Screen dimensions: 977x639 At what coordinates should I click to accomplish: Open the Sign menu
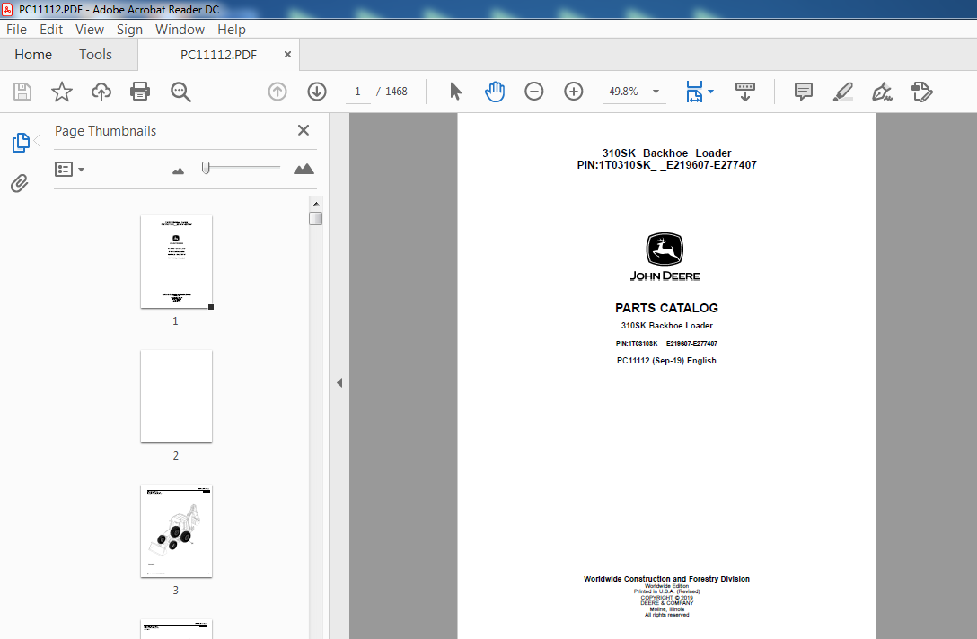(x=129, y=30)
